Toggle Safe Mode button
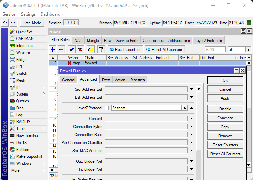Image resolution: width=253 pixels, height=180 pixels. (x=32, y=23)
